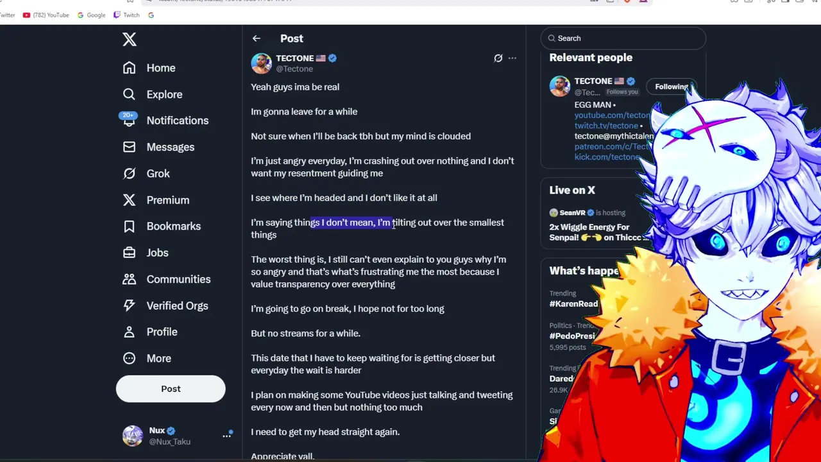Open the Notifications bell icon
This screenshot has width=821, height=462.
pos(129,120)
